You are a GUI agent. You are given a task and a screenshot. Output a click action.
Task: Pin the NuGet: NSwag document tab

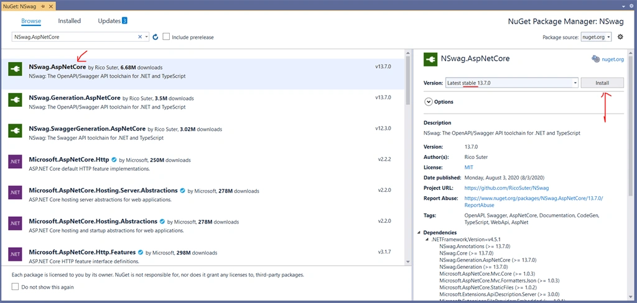coord(43,6)
